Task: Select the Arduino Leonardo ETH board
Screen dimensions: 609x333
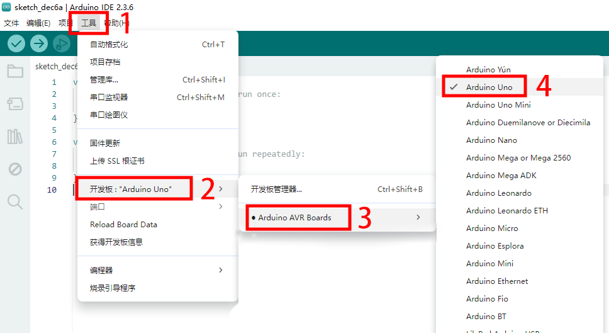Action: [x=520, y=211]
